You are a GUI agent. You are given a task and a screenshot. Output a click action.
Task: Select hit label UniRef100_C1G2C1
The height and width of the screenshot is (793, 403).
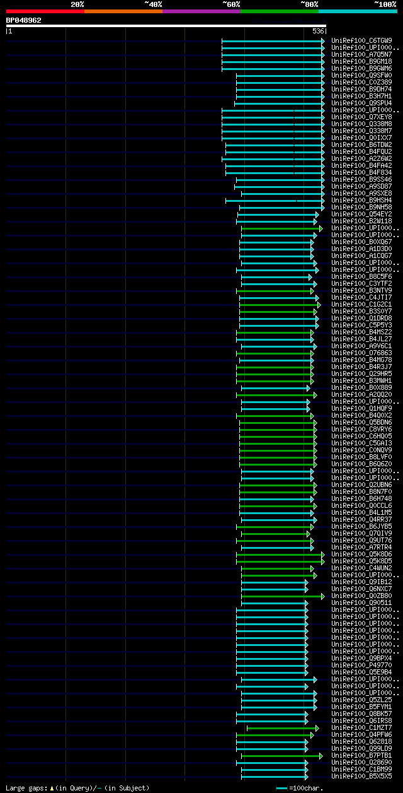click(362, 305)
